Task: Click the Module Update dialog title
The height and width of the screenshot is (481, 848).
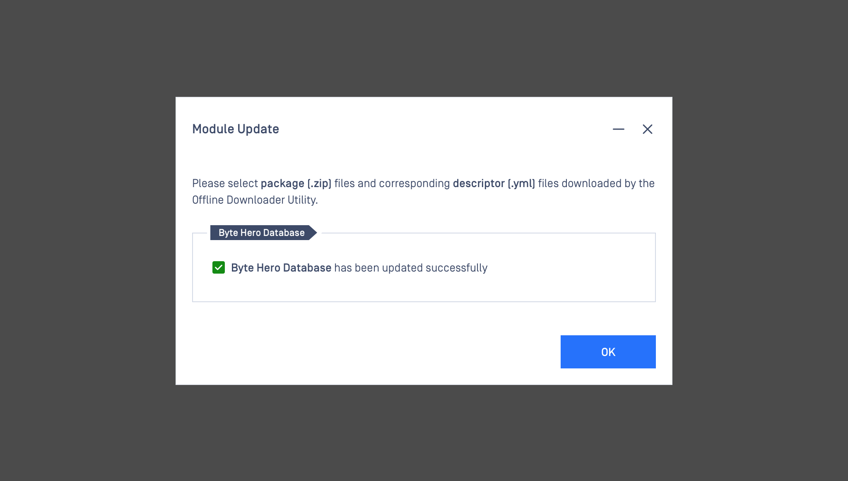Action: point(236,129)
